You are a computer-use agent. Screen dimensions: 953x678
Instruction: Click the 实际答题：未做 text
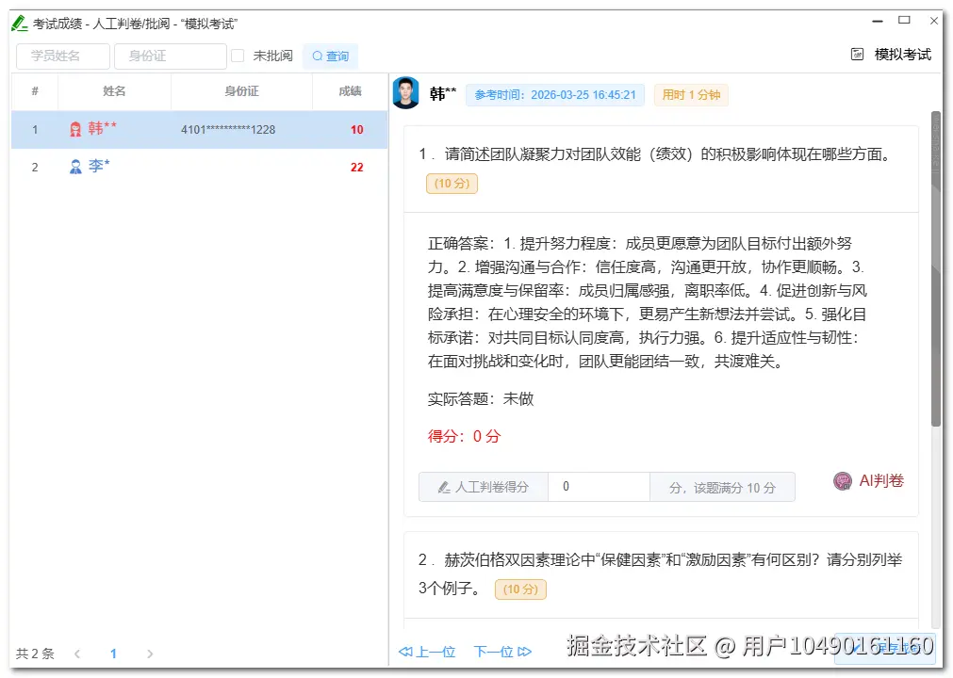480,398
